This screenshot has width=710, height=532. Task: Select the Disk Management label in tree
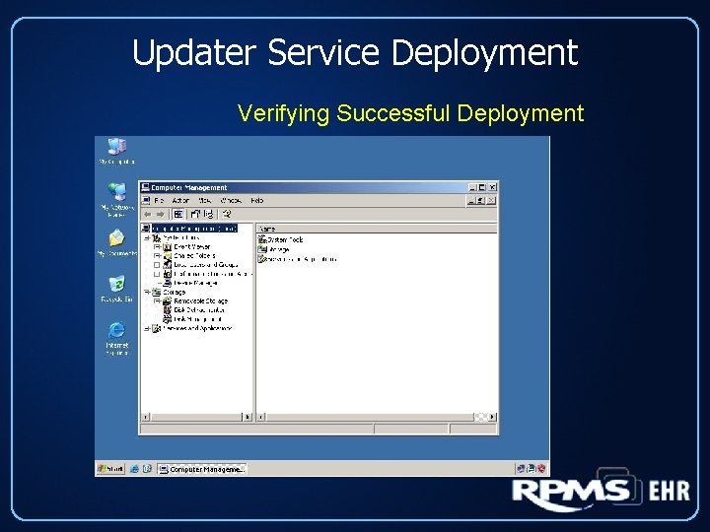tap(198, 319)
